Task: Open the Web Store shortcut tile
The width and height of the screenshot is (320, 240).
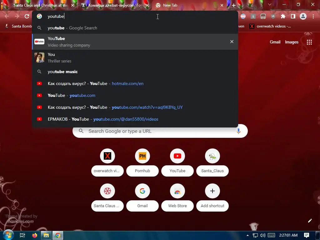Action: 177,197
